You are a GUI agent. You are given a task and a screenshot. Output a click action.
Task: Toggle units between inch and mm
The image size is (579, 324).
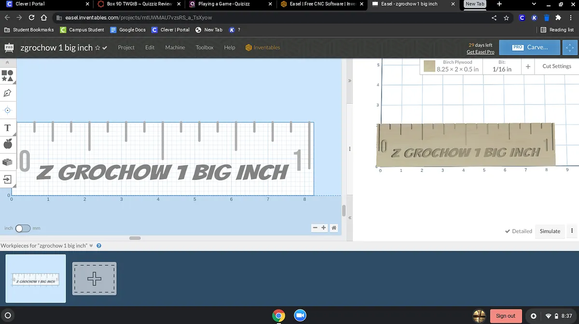(x=23, y=228)
